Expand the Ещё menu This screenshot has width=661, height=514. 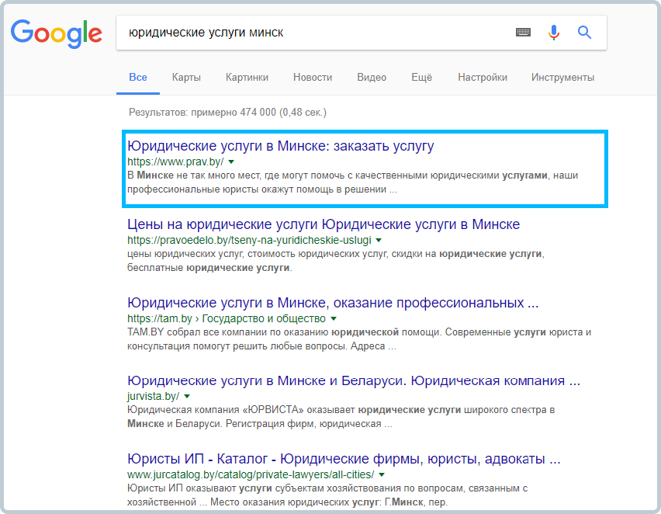421,77
